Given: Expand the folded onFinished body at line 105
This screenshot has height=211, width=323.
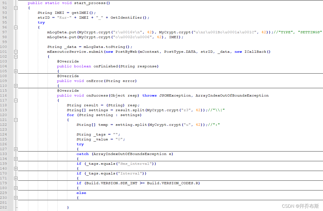Looking at the screenshot, I should (16, 71).
